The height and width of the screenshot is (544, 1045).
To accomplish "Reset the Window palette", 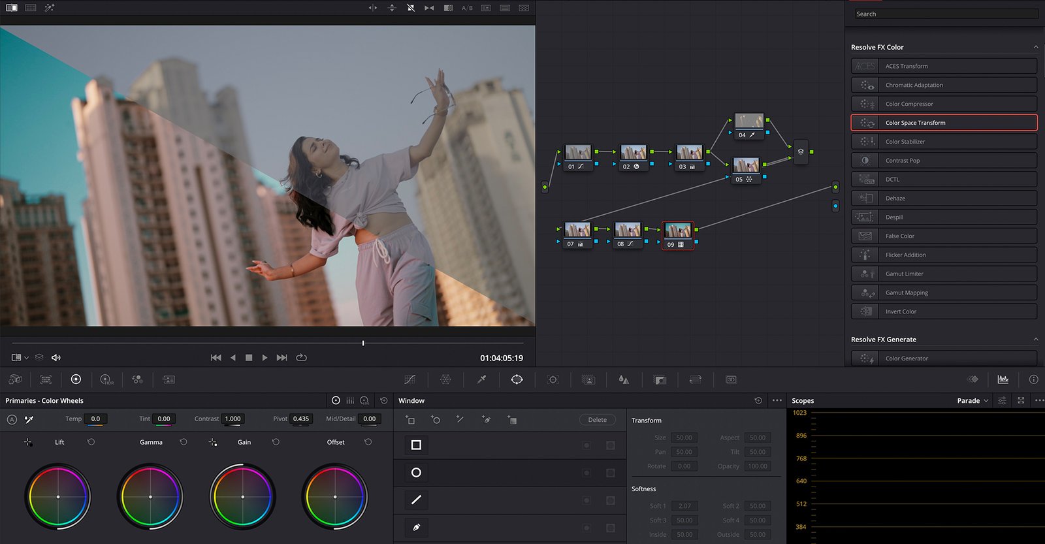I will coord(758,400).
